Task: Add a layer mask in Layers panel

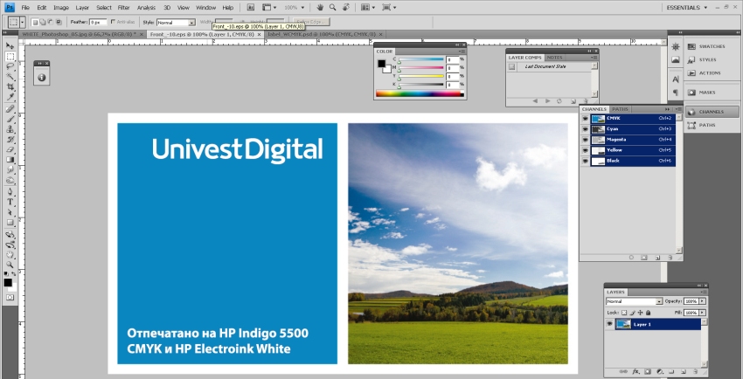Action: 648,372
